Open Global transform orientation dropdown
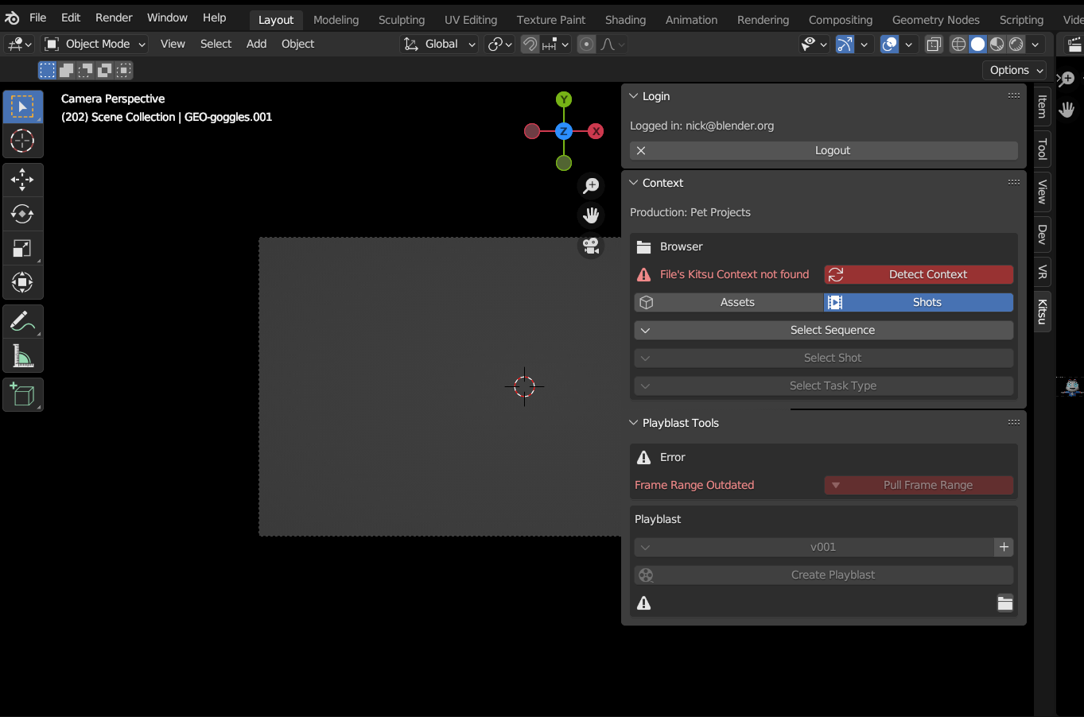This screenshot has height=717, width=1084. coord(439,45)
